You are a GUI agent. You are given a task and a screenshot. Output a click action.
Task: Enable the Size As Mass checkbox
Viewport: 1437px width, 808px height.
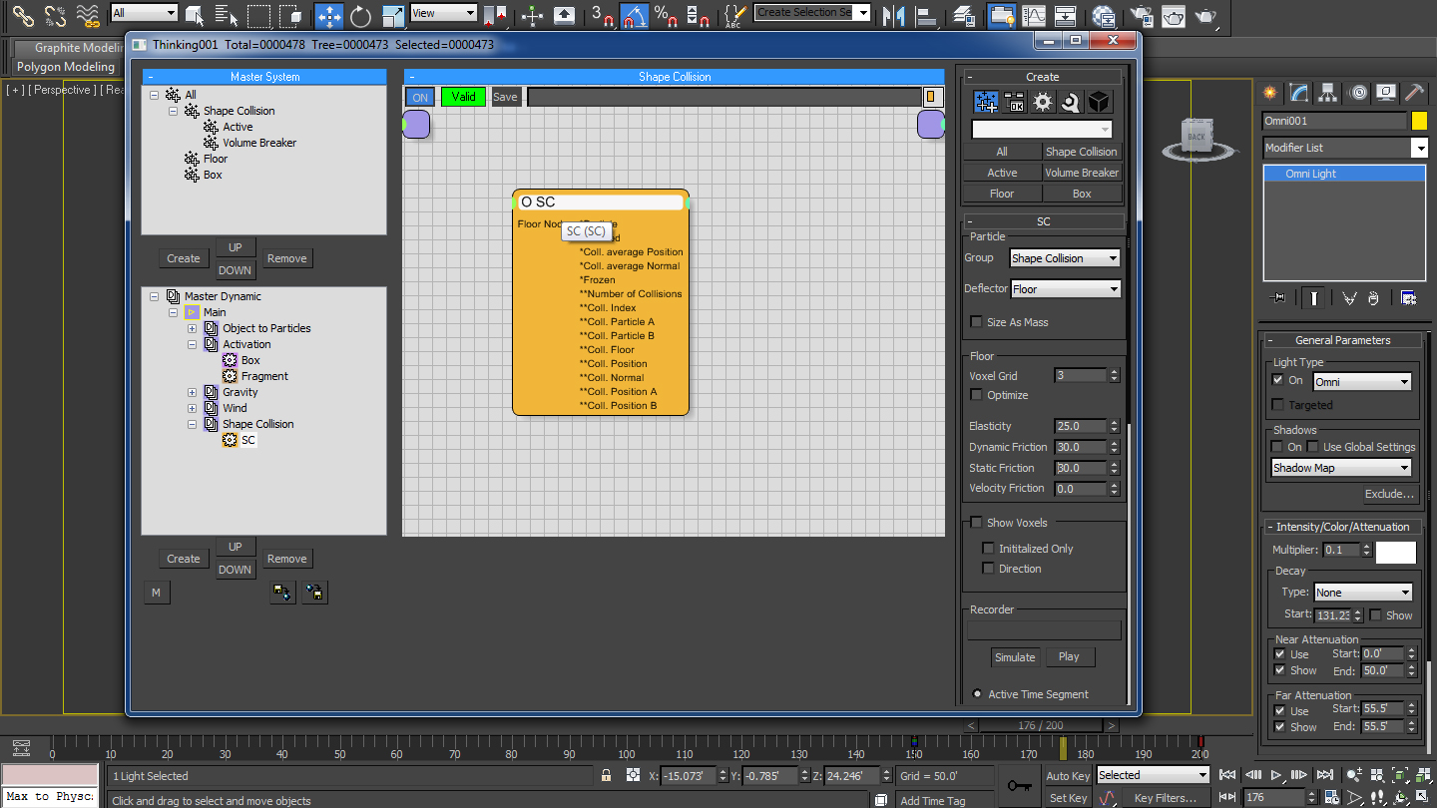click(x=977, y=322)
